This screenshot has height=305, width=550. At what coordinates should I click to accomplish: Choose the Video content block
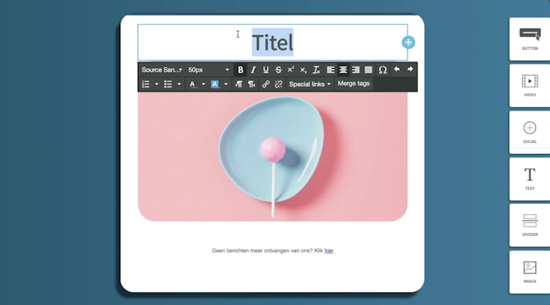(529, 86)
